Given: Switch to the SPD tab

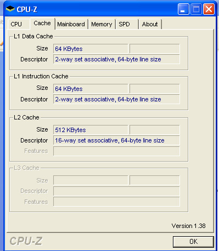Looking at the screenshot, I should (127, 24).
